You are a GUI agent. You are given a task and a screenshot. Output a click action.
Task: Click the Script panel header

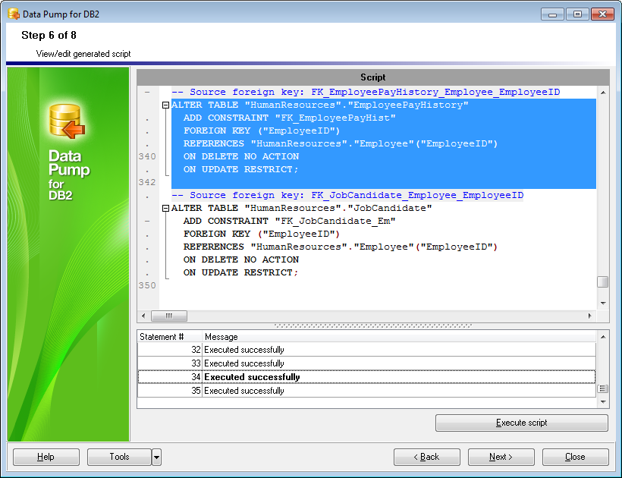point(373,77)
